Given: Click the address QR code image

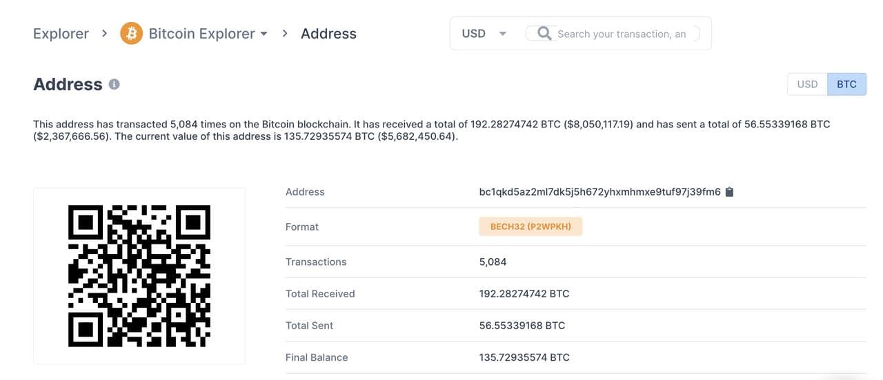Looking at the screenshot, I should [139, 275].
